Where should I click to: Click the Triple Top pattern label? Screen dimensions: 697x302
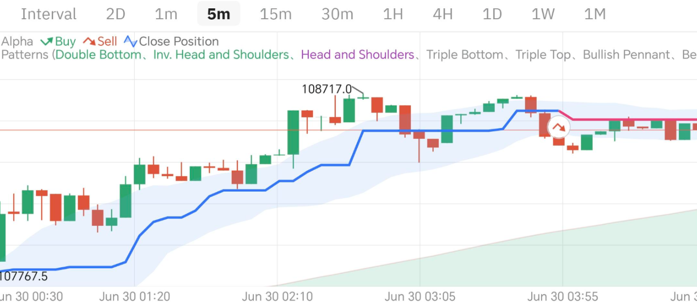[x=543, y=55]
